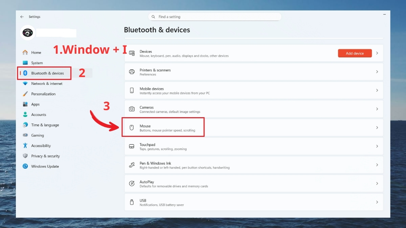Screen dimensions: 406x228
Task: Minimize the Settings window
Action: pos(384,15)
